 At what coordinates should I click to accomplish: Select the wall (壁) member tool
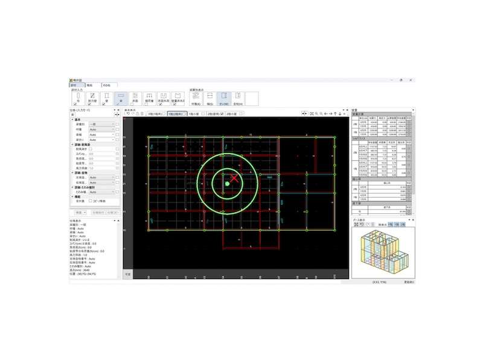coord(106,96)
